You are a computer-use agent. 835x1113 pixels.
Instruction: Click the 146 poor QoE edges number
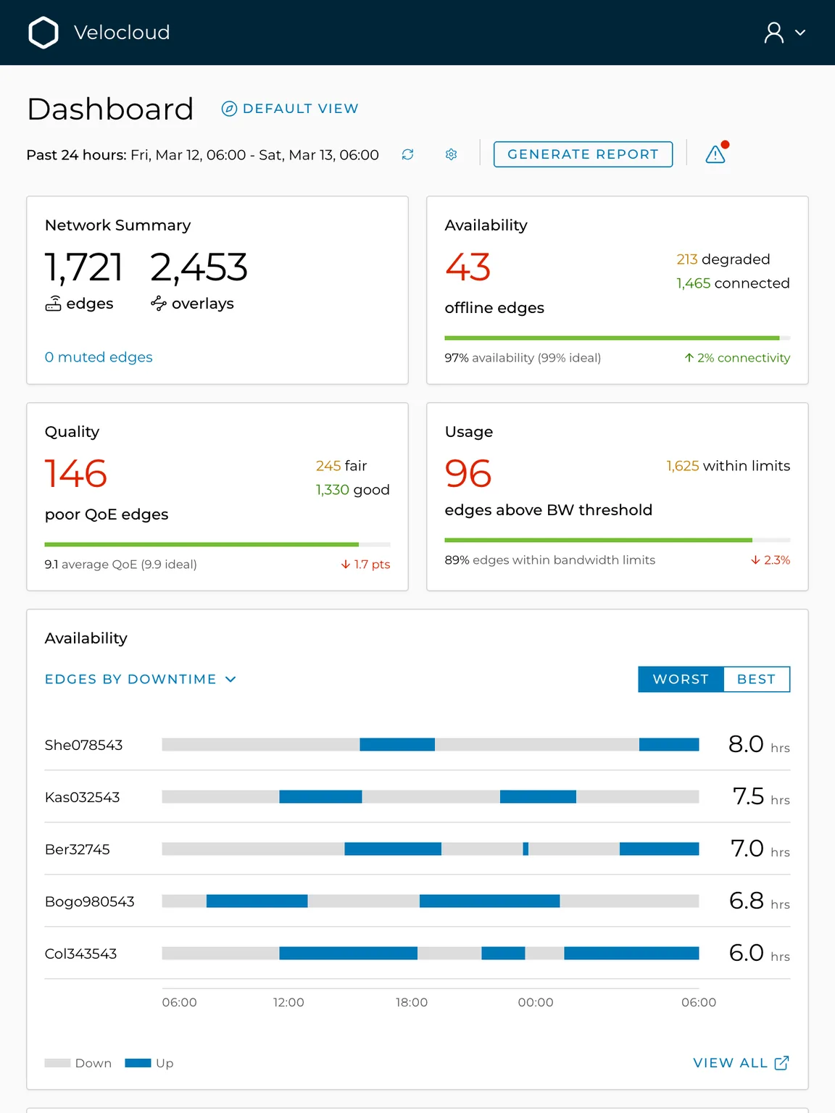pyautogui.click(x=76, y=474)
